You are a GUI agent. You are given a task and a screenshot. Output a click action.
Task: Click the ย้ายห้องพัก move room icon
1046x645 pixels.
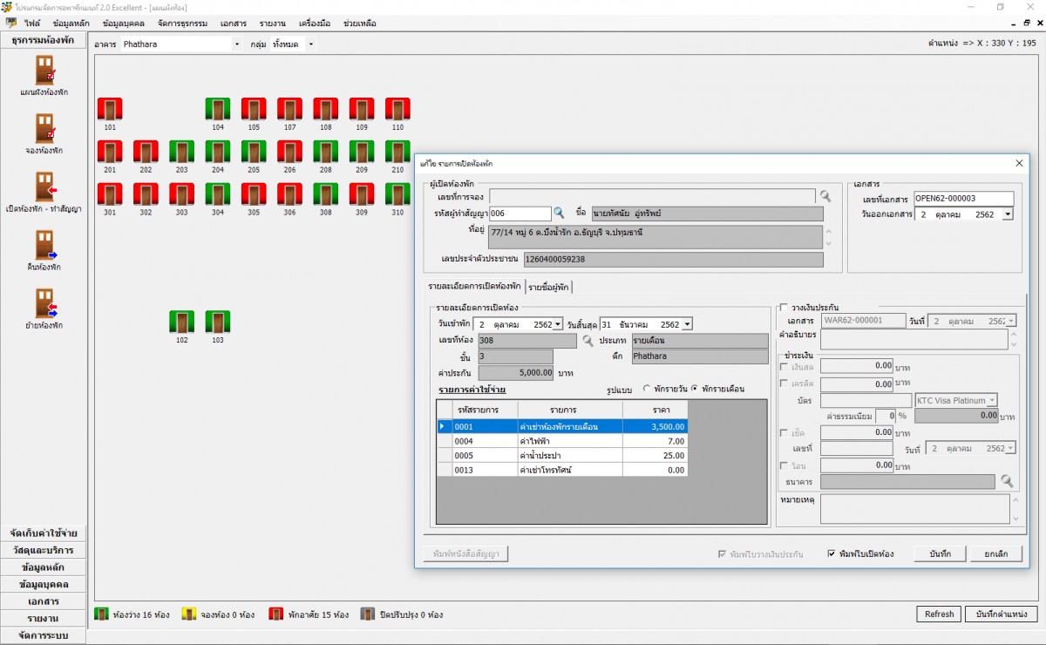(44, 303)
